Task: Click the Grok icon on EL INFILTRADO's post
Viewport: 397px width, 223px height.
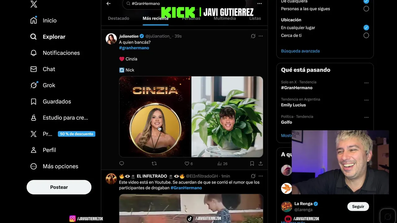Action: [253, 176]
